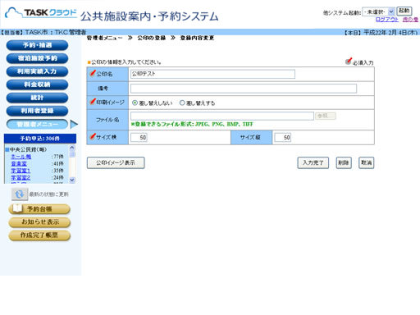Click the 中央公民館 facility label
This screenshot has width=420, height=315.
tap(28, 149)
